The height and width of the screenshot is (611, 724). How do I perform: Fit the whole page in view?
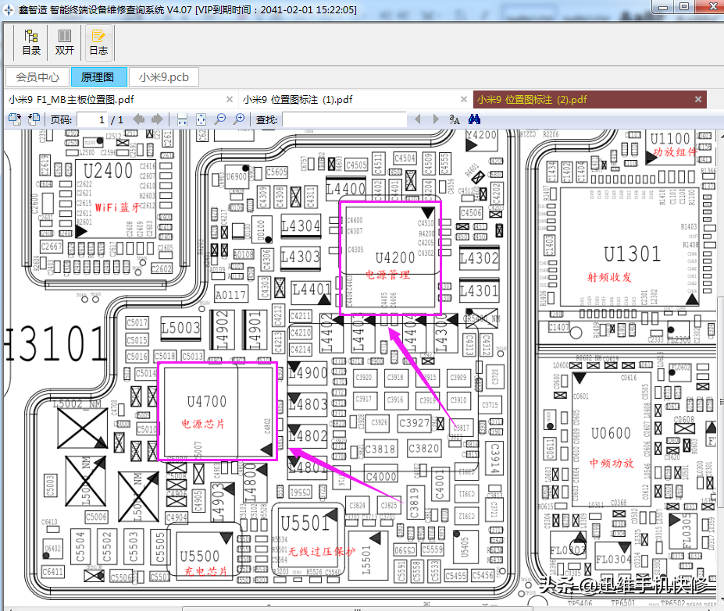201,119
